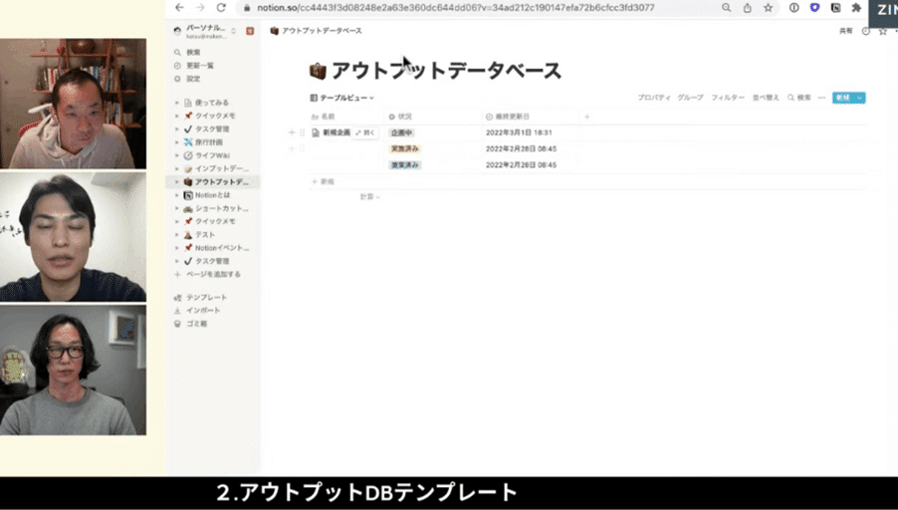Expand the 旅行計画 page toggle in the sidebar
This screenshot has width=898, height=510.
[x=177, y=142]
